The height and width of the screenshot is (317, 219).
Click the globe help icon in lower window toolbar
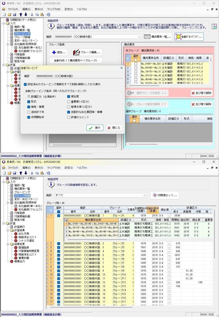48,173
